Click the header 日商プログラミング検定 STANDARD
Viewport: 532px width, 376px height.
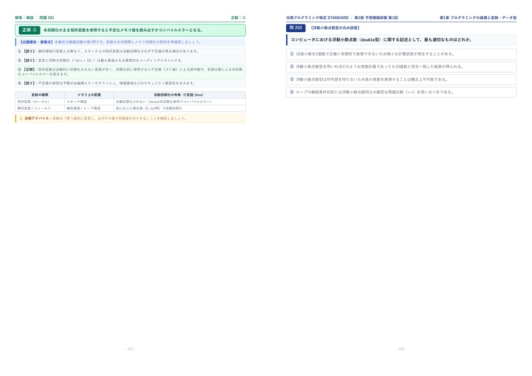317,18
